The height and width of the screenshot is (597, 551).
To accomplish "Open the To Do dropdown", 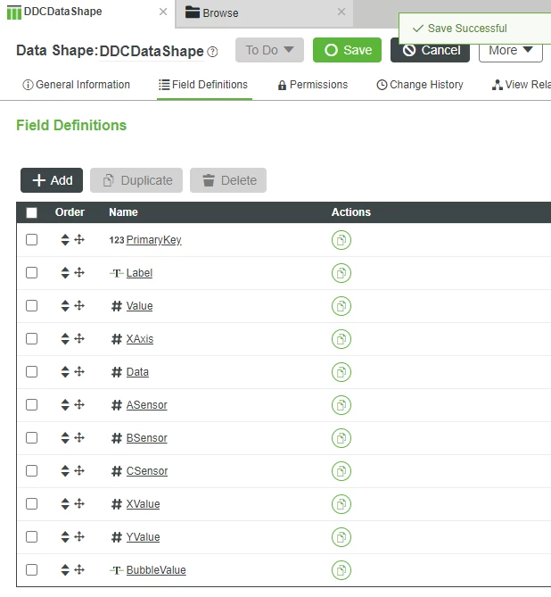I will [269, 50].
